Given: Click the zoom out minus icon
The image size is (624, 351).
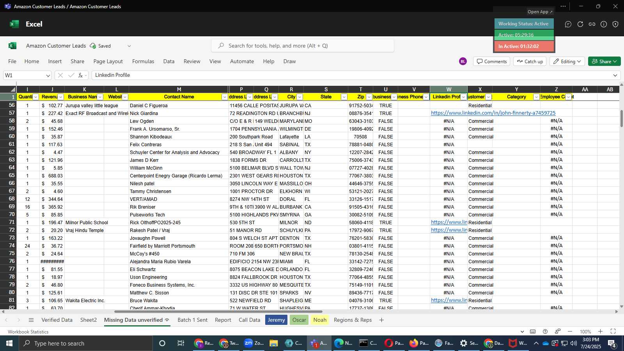Looking at the screenshot, I should click(x=570, y=331).
